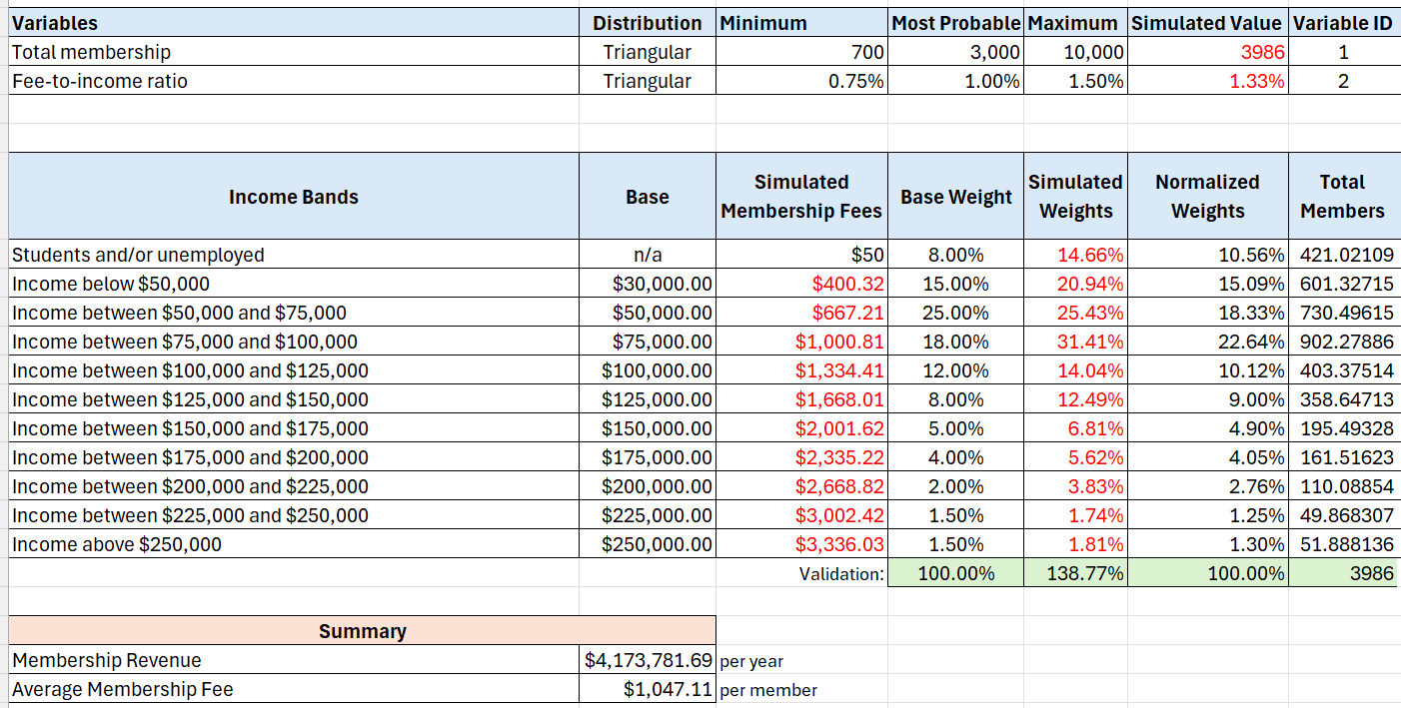Click the Average Membership Fee value $1,047.11
This screenshot has height=708, width=1401.
[648, 689]
